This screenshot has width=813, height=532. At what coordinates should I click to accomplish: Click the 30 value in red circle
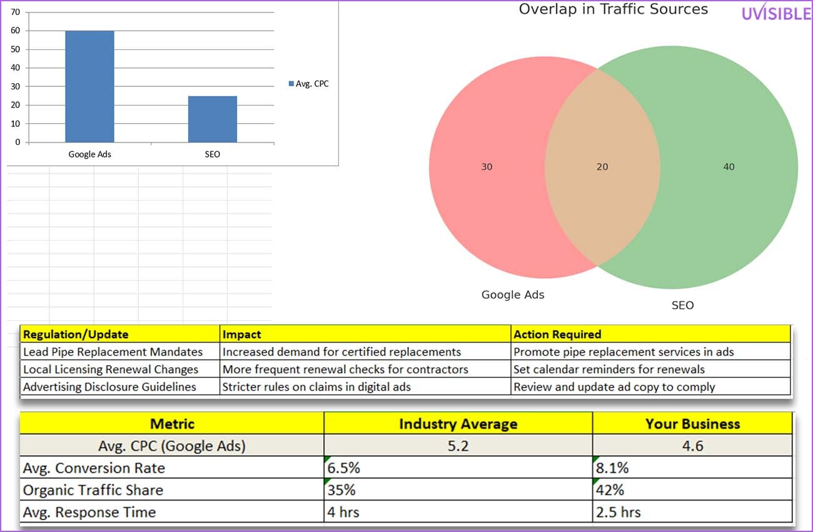point(487,167)
